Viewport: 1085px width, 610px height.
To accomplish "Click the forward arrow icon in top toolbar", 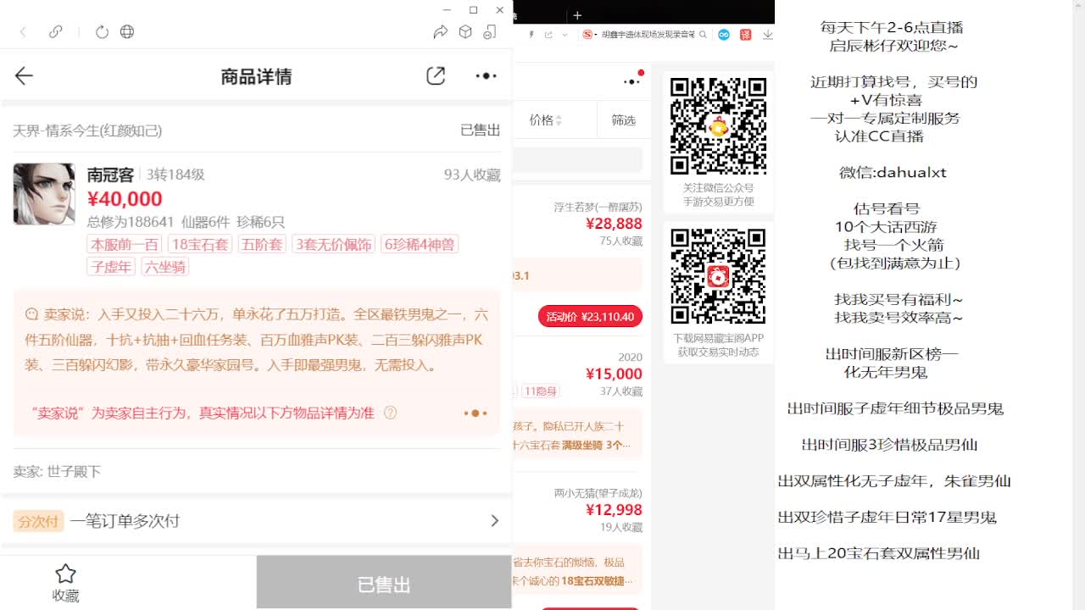I will tap(440, 32).
